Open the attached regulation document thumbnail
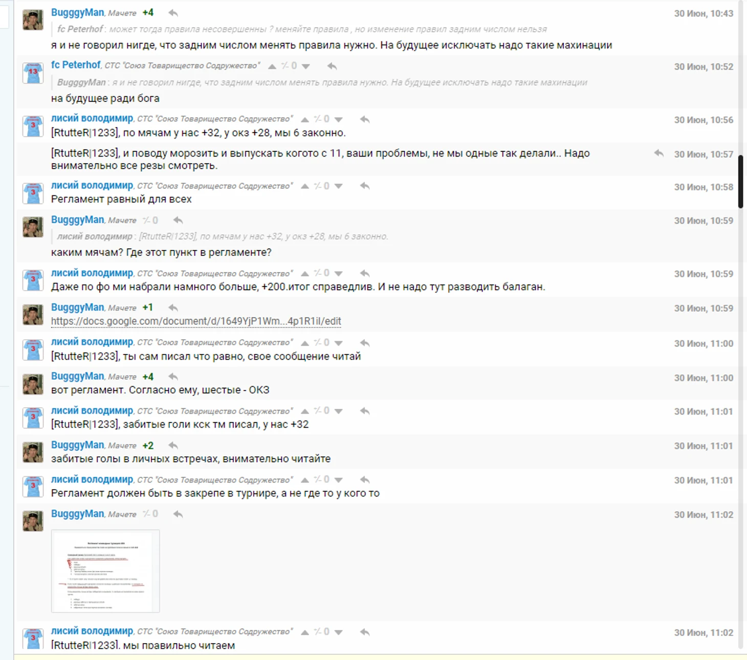The width and height of the screenshot is (747, 660). click(105, 571)
